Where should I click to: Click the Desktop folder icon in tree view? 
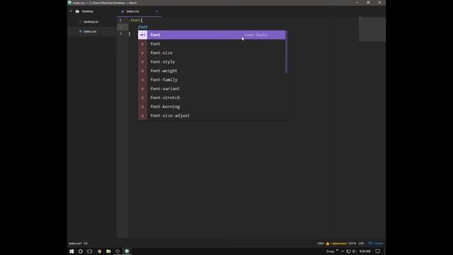(77, 11)
